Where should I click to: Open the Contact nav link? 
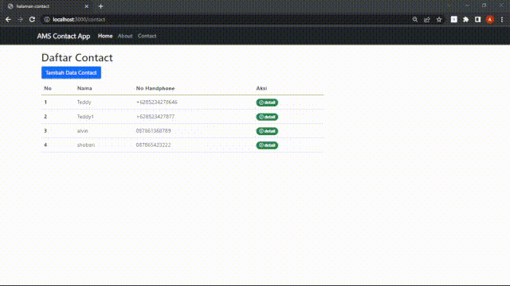147,36
